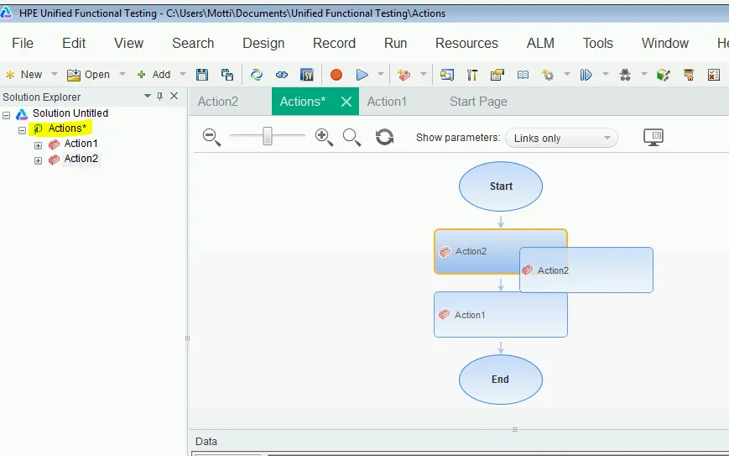Click the canvas zoom slider handle
The height and width of the screenshot is (456, 729).
click(268, 136)
